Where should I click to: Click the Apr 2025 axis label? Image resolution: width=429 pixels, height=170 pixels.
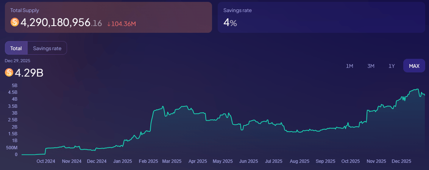[198, 161]
